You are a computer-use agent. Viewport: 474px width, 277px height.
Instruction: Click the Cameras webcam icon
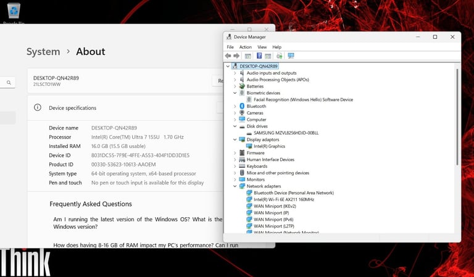[x=242, y=113]
